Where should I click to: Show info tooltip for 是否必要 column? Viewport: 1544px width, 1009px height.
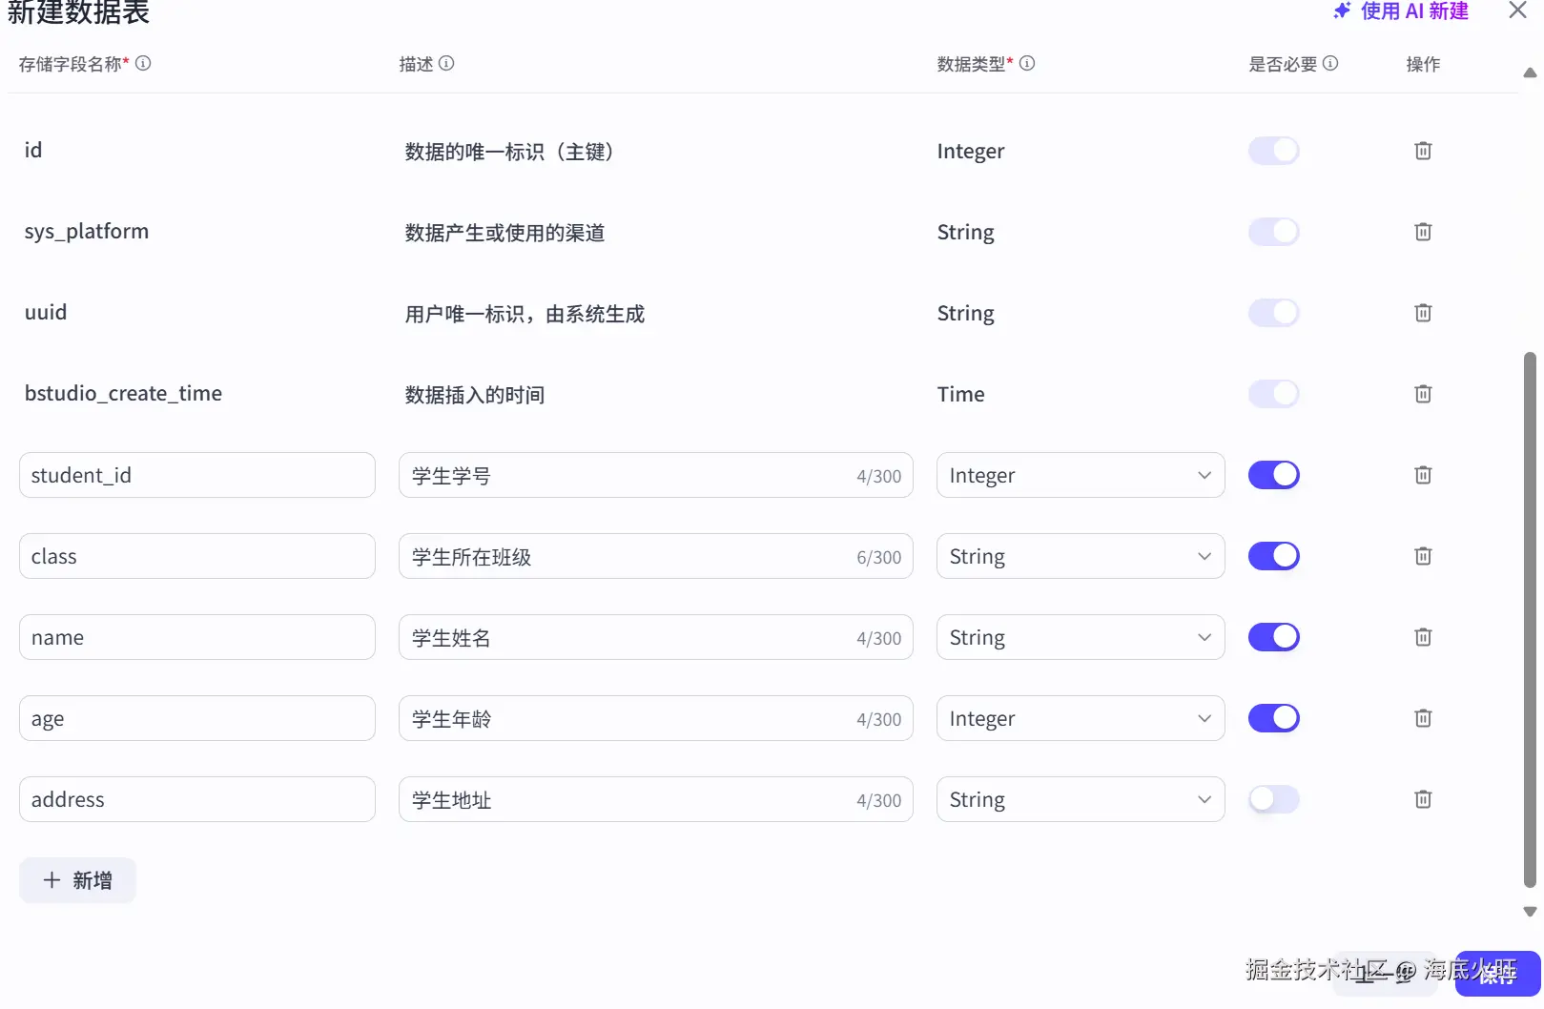[1330, 63]
